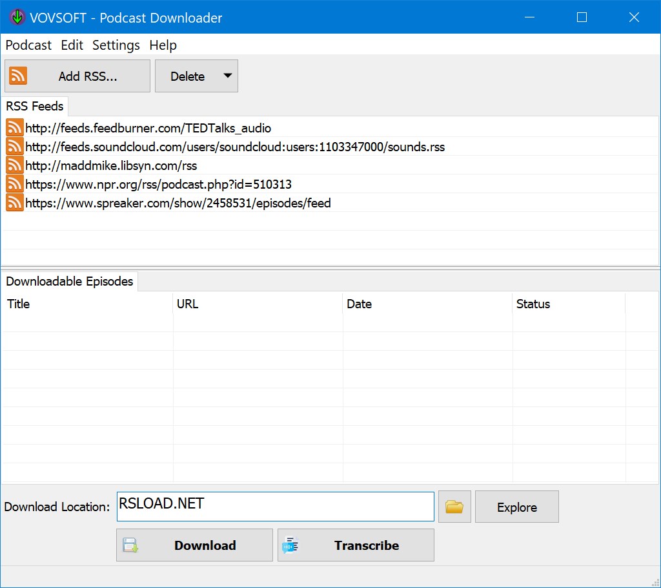
Task: Click the Explore button
Action: [x=516, y=507]
